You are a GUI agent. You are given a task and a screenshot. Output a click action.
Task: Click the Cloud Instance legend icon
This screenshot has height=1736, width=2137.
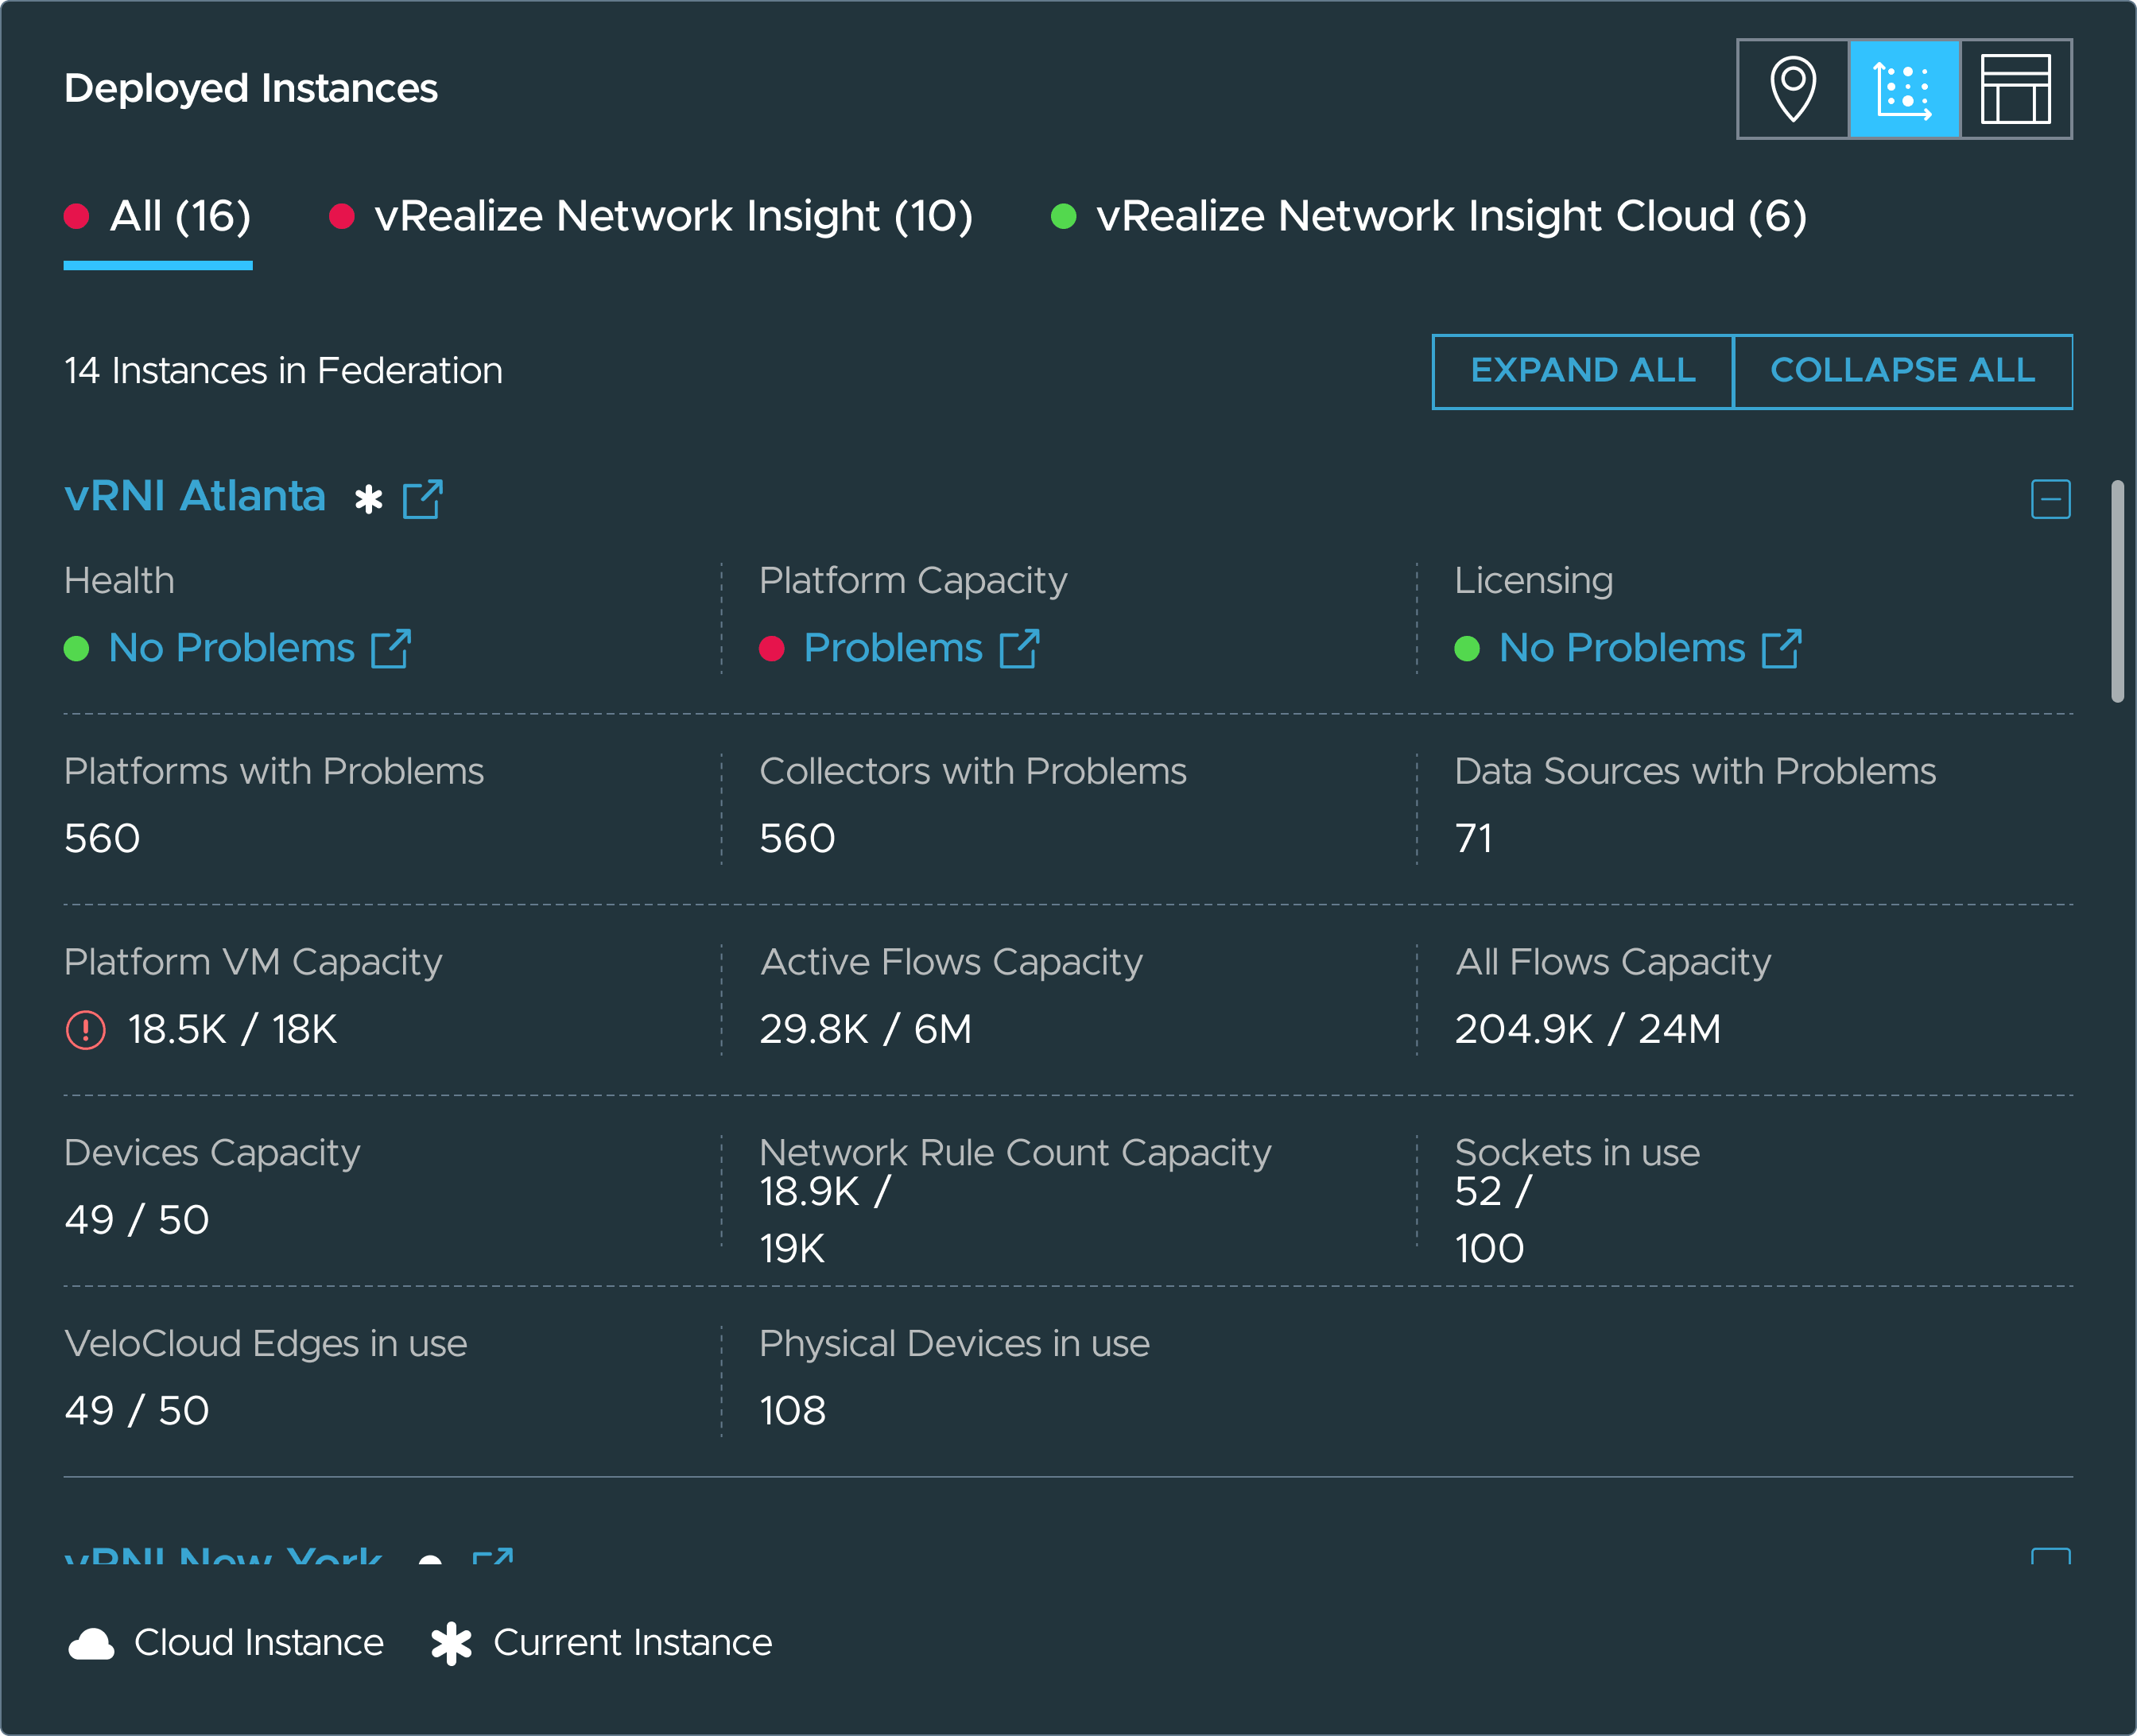coord(91,1643)
